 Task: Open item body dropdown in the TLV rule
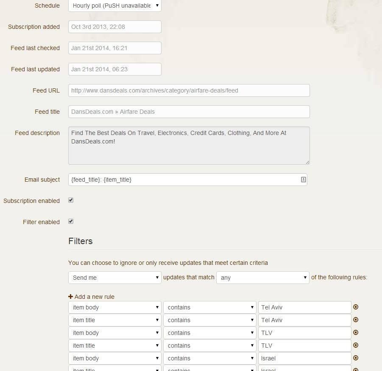[x=115, y=333]
